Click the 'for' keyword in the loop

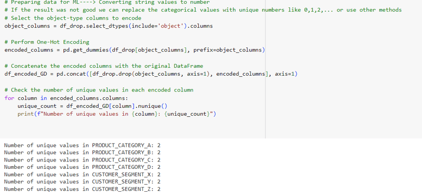[9, 98]
